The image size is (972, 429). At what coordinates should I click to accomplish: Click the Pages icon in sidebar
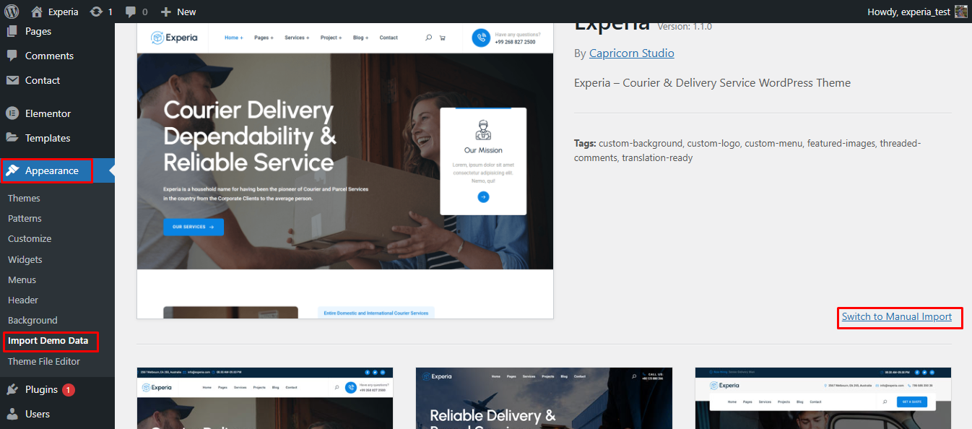pyautogui.click(x=12, y=31)
